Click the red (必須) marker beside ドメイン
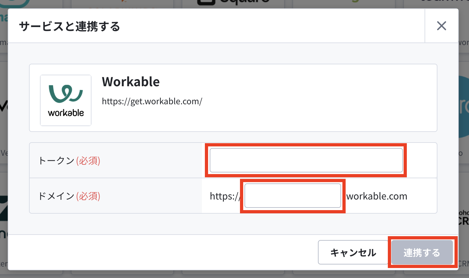Screen dimensions: 469x278 pos(88,196)
